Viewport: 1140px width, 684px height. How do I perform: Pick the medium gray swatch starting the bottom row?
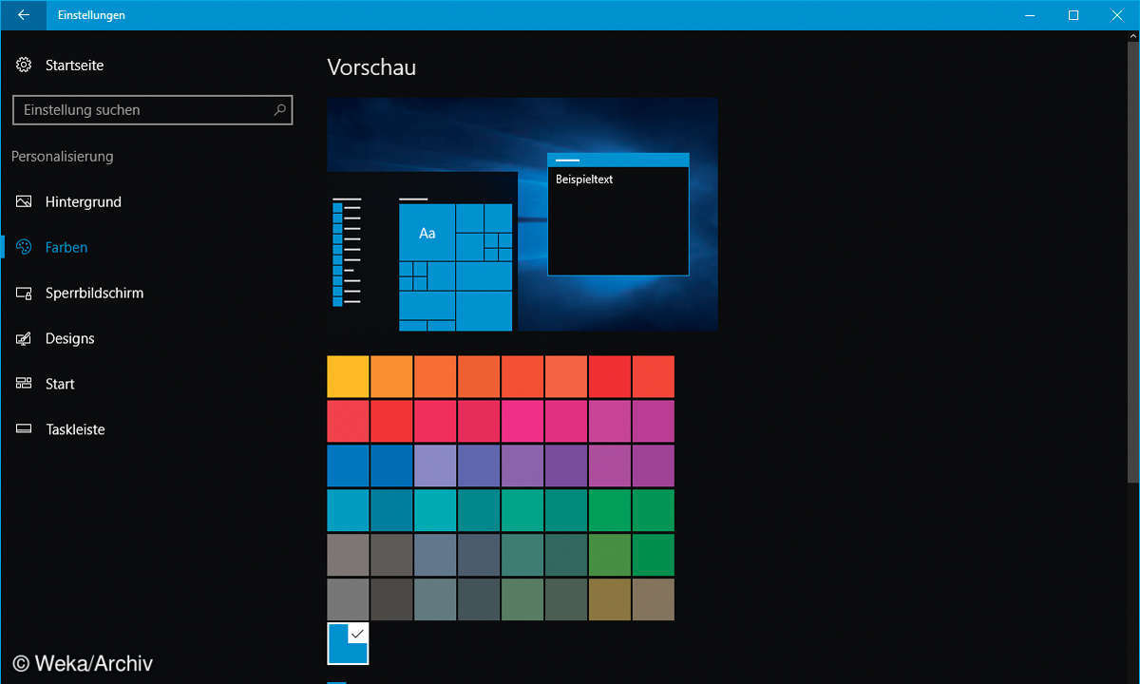pos(348,599)
